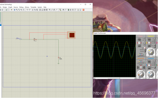
Task: Click the Zoom In toolbar icon
Action: click(17, 10)
